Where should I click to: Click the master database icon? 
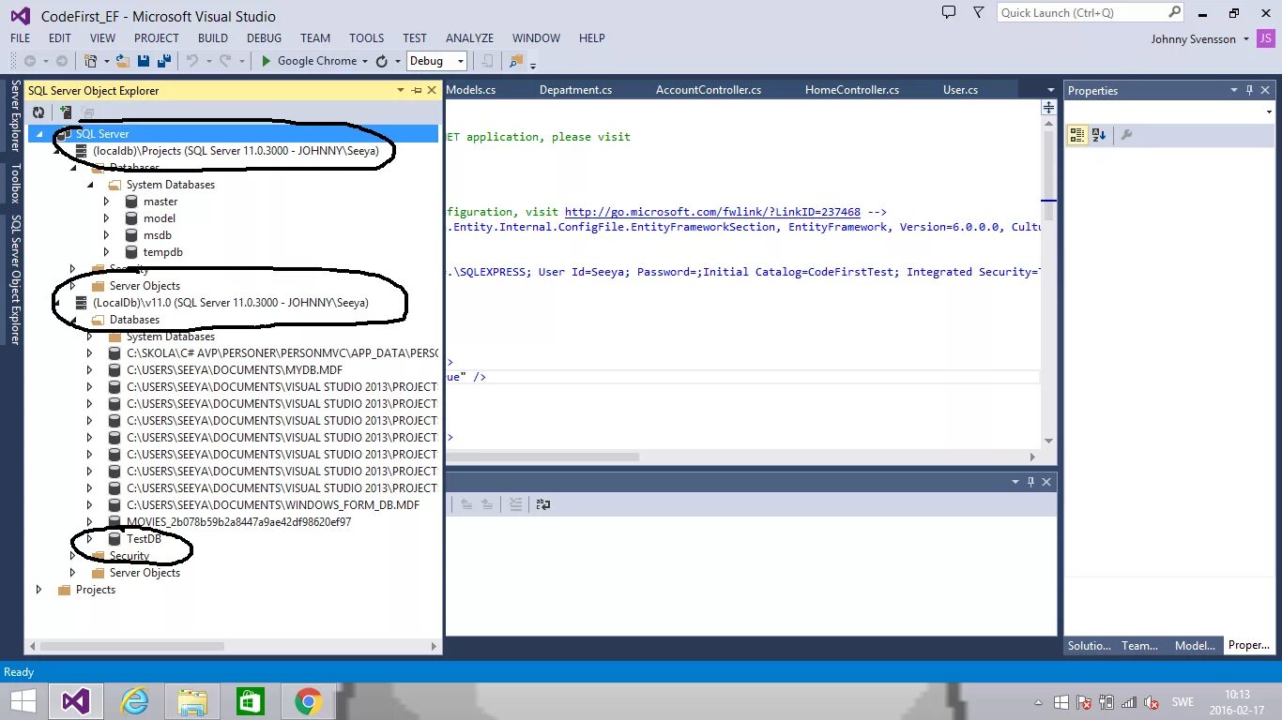click(131, 202)
